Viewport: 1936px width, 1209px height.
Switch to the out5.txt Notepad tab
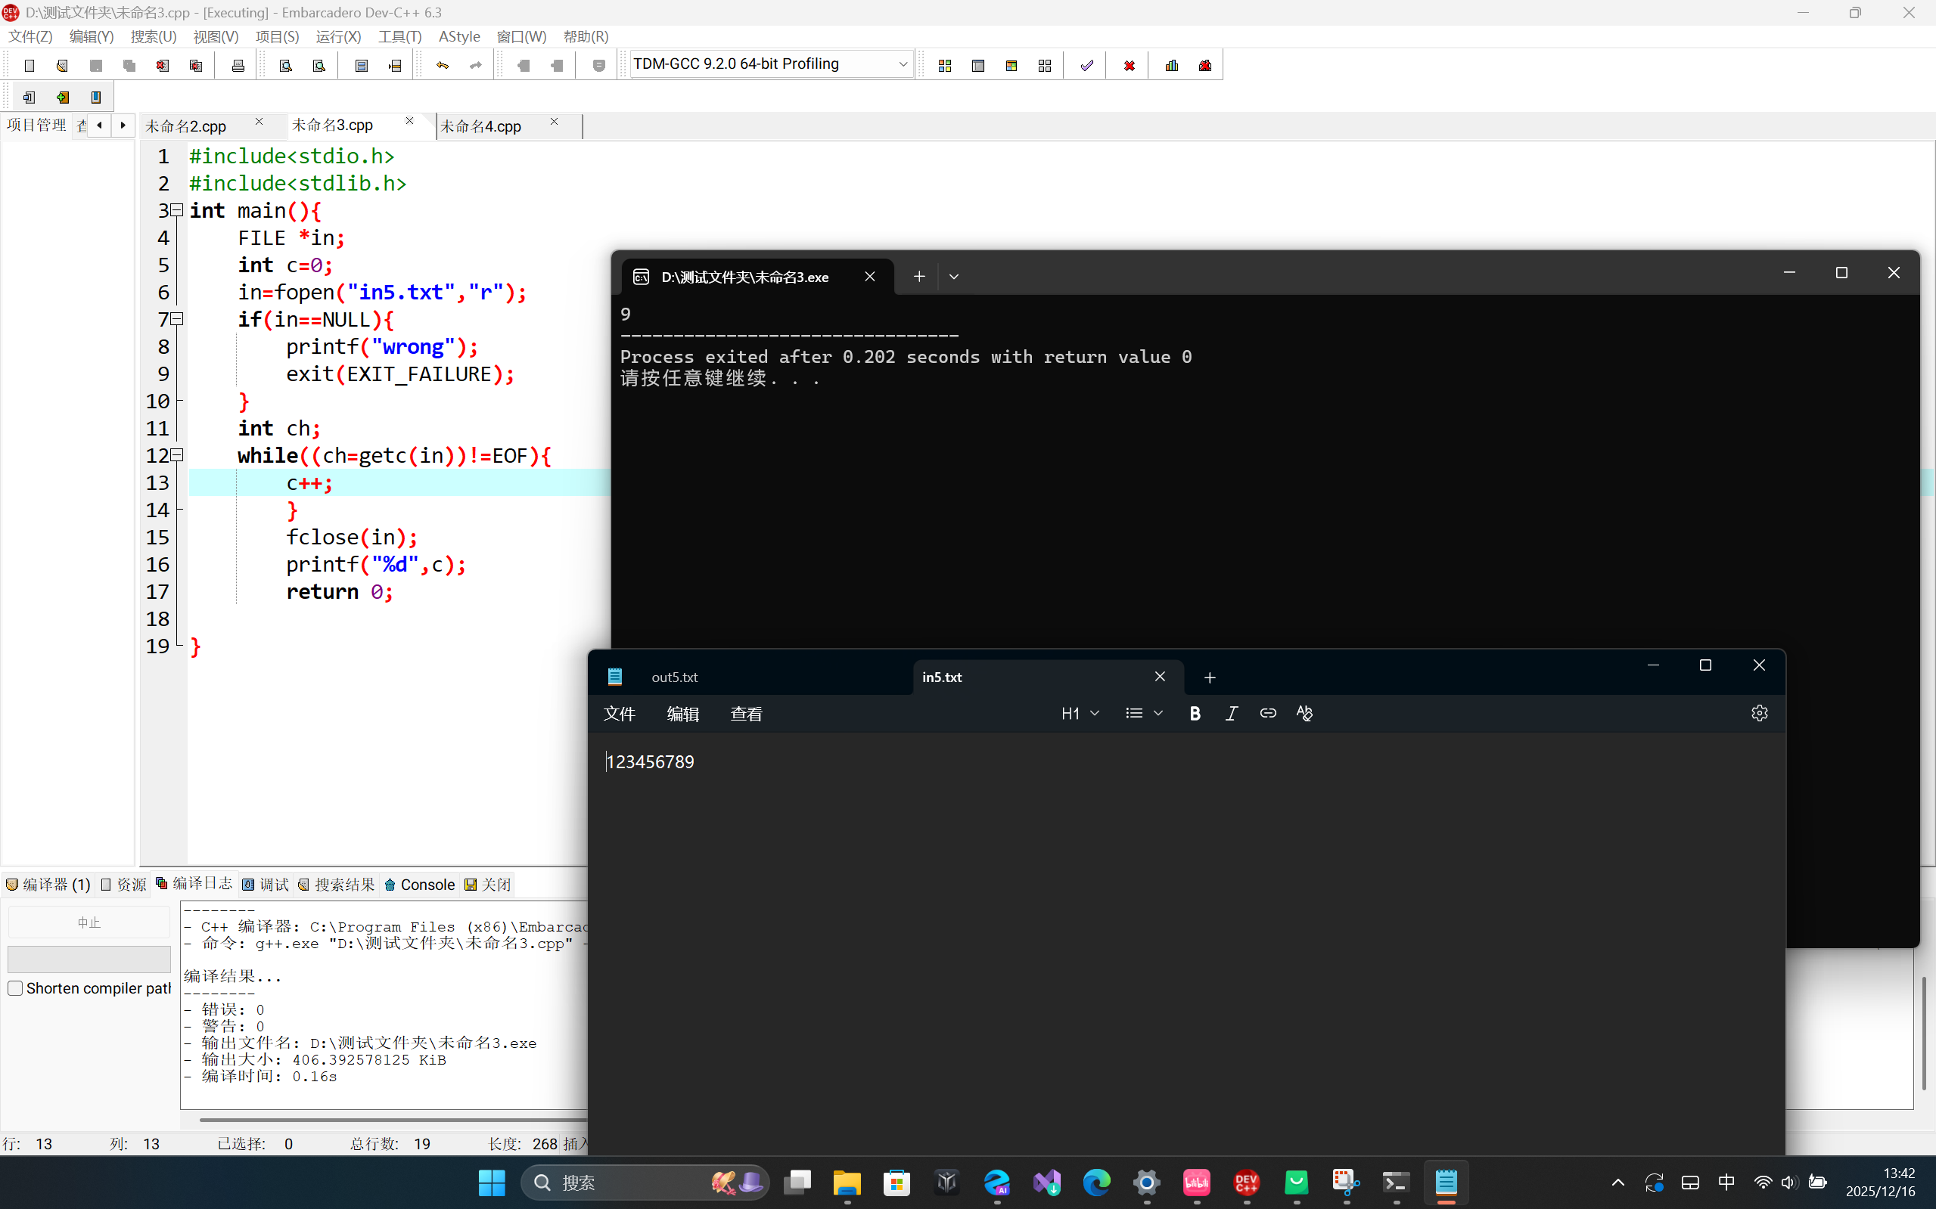pos(674,677)
